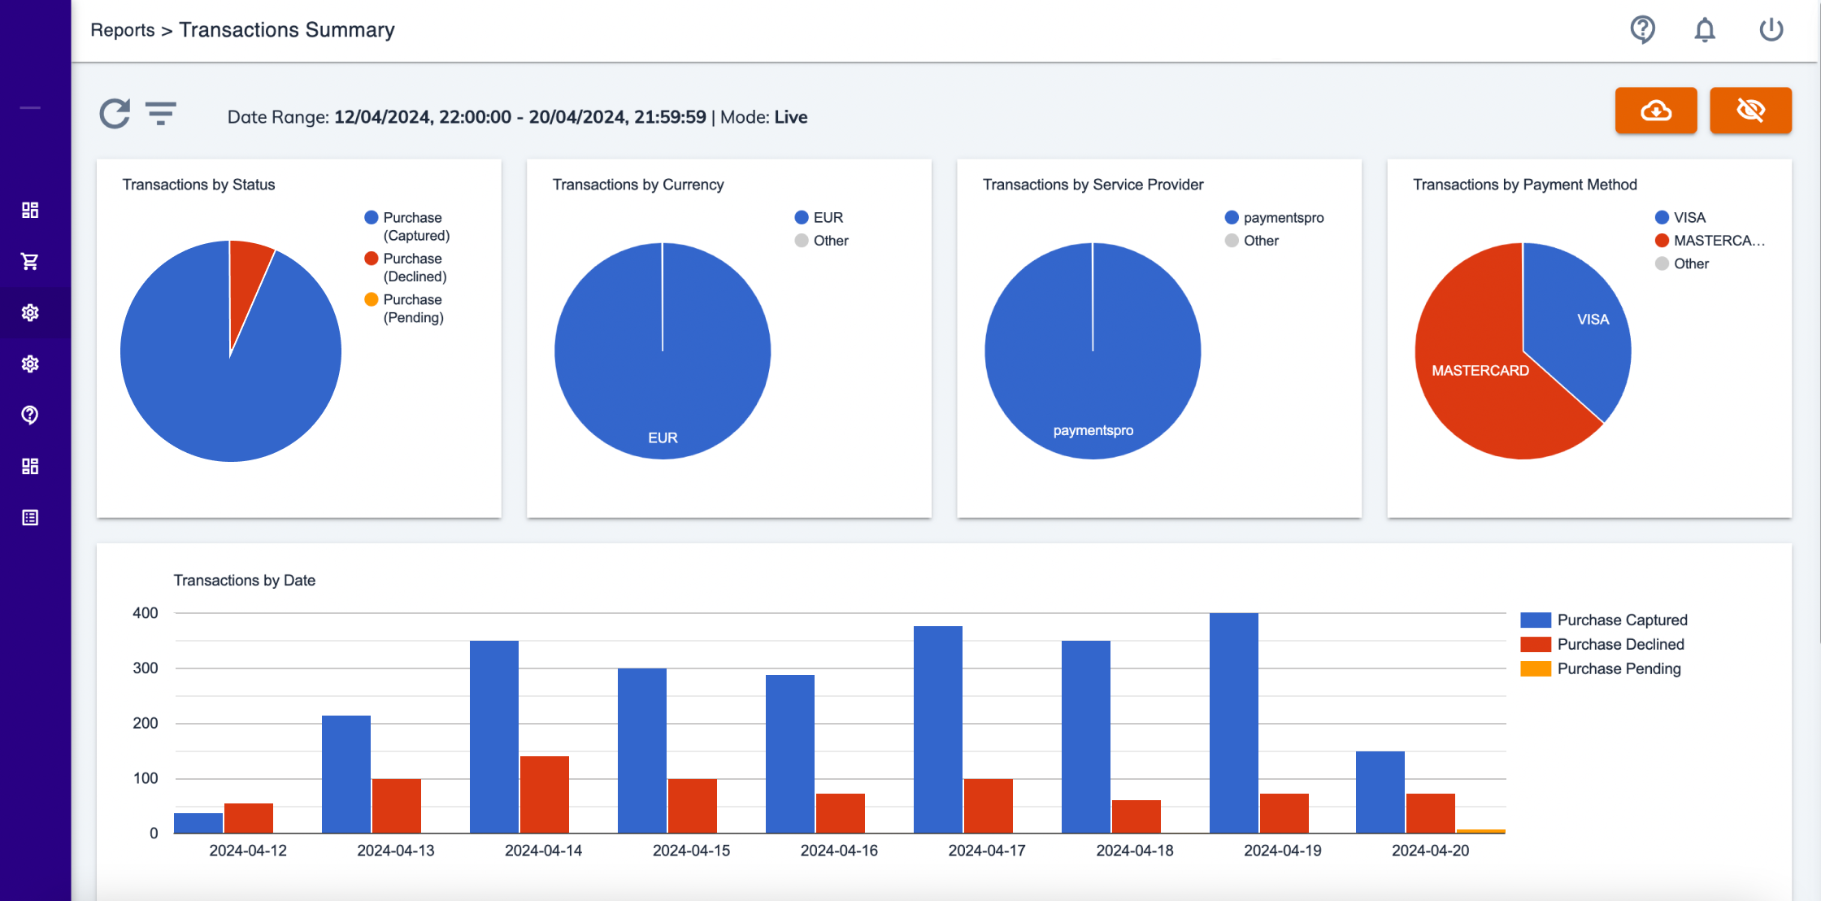Image resolution: width=1821 pixels, height=901 pixels.
Task: Click Other in the Currency legend
Action: [x=821, y=241]
